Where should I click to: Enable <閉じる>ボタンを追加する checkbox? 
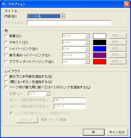(x=6, y=82)
